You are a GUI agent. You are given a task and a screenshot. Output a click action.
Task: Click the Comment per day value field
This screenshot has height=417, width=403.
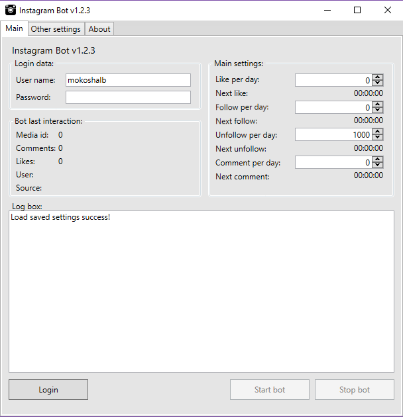click(x=333, y=162)
